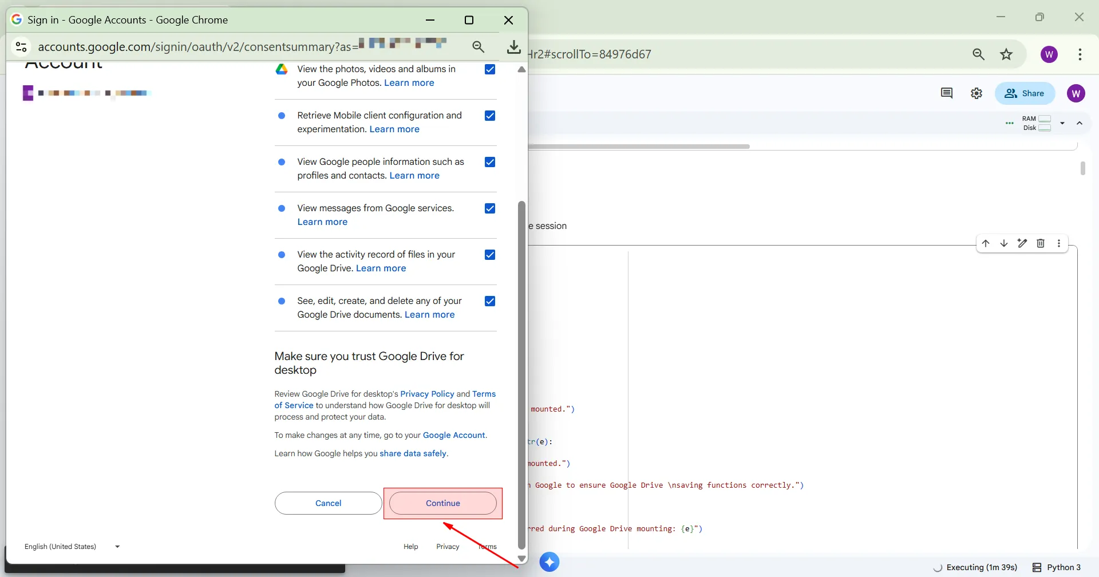Click the purple W account avatar in Colab
The image size is (1099, 577).
[x=1076, y=93]
